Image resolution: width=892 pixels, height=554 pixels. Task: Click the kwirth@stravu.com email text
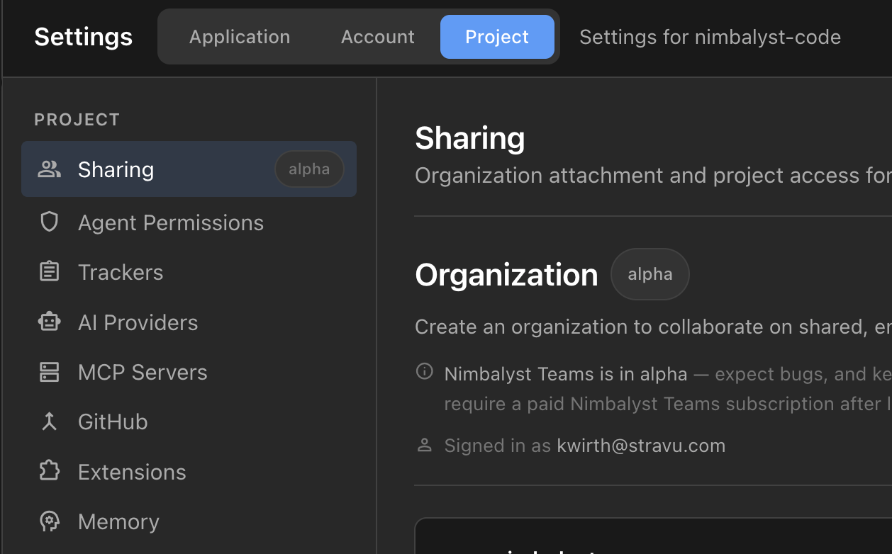641,446
